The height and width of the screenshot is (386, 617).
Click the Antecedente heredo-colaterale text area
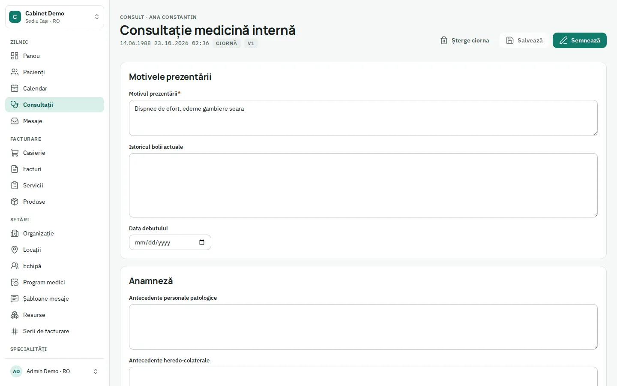click(x=363, y=376)
